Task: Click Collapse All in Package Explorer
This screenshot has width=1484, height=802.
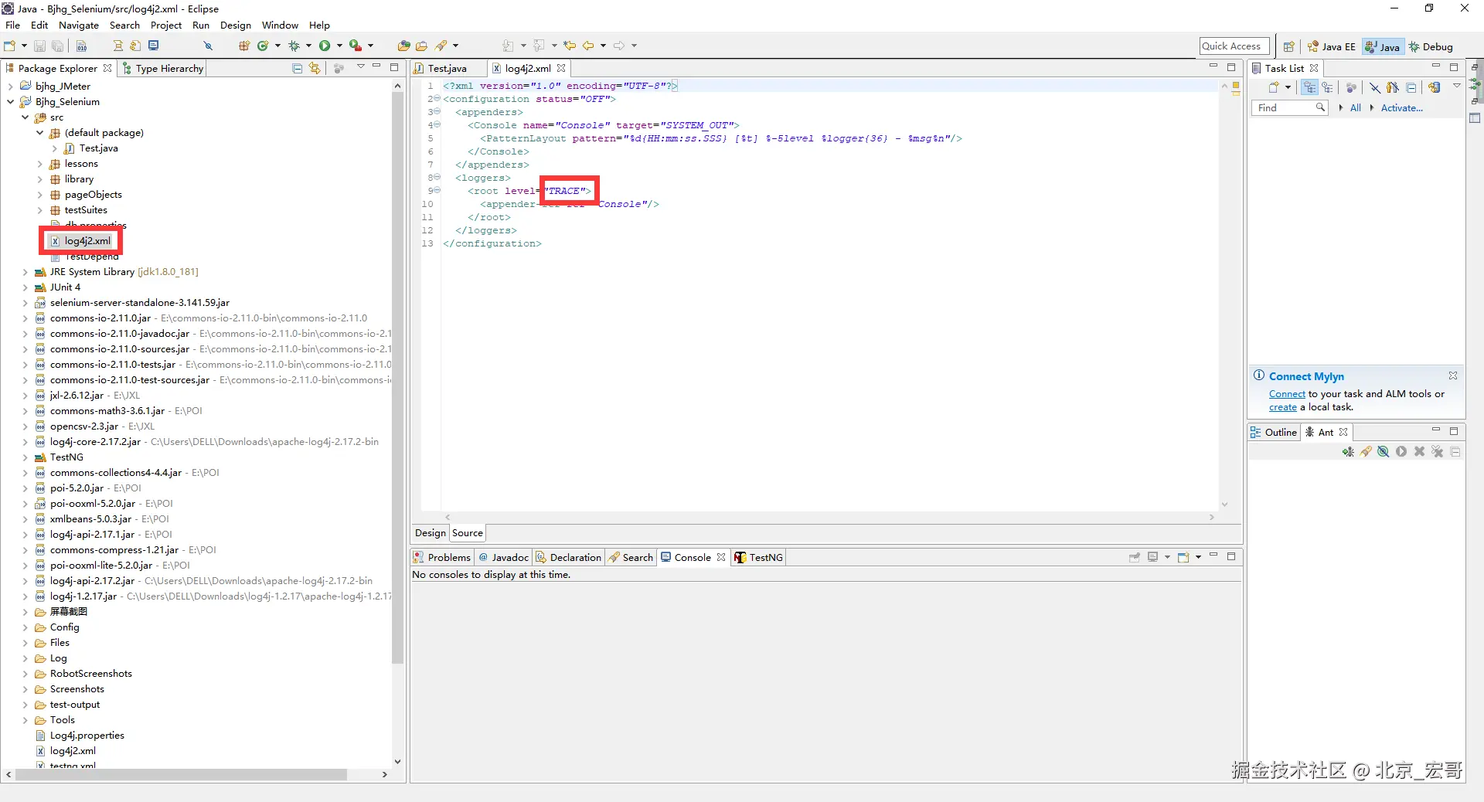Action: point(298,69)
